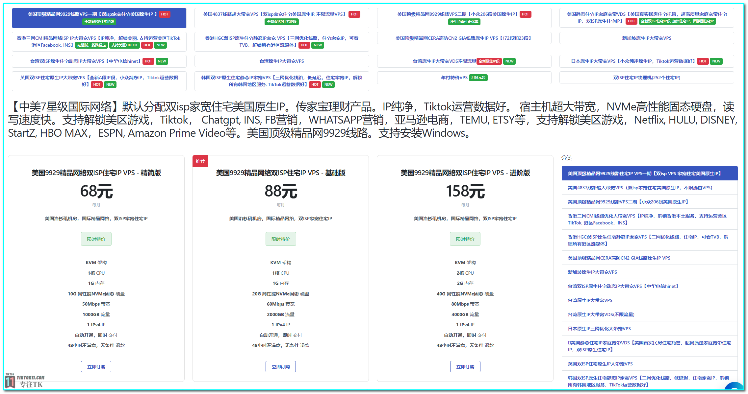Viewport: 748px width, 394px height.
Task: Select the top 台湾原生IP大带宽VPS tab
Action: click(282, 61)
